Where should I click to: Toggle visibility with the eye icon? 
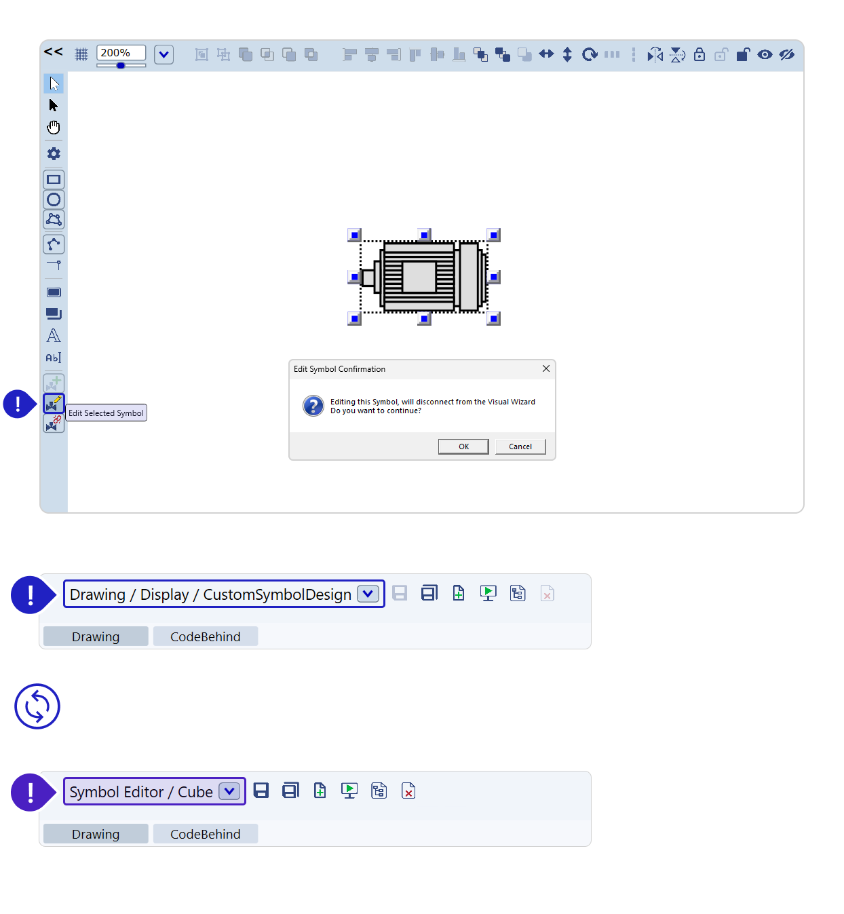[765, 54]
